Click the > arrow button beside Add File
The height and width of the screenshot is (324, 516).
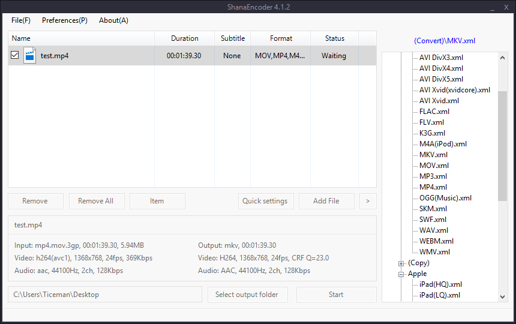pyautogui.click(x=368, y=201)
